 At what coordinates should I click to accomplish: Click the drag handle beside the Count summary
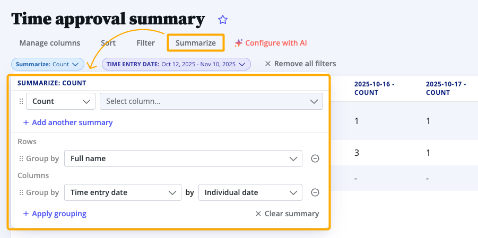(21, 101)
